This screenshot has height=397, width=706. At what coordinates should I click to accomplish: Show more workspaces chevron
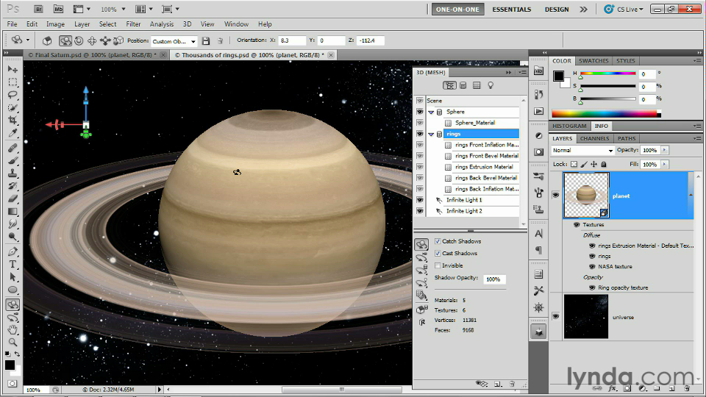(x=583, y=9)
